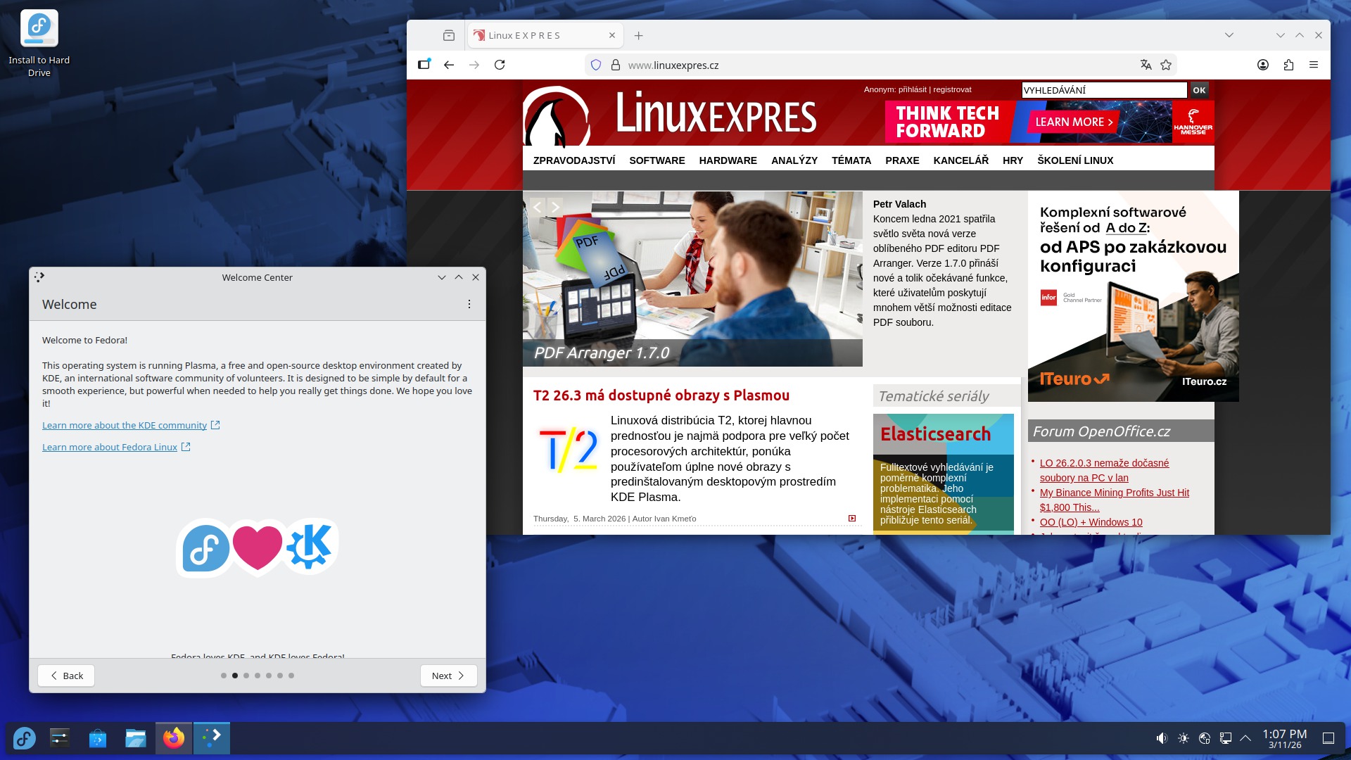The width and height of the screenshot is (1351, 760).
Task: Bookmark this page with the star icon
Action: (x=1166, y=65)
